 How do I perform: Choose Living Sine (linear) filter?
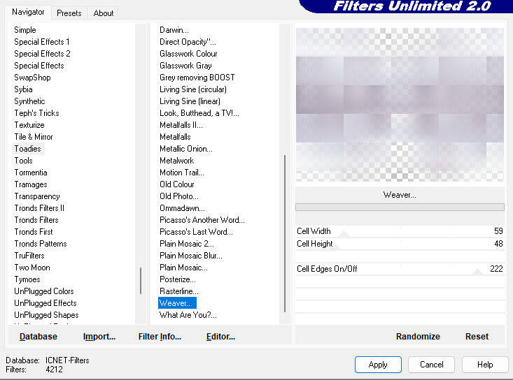[x=190, y=101]
